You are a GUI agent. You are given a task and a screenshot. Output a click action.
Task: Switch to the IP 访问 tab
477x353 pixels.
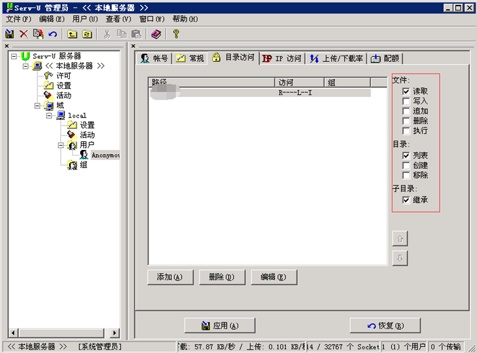coord(282,58)
